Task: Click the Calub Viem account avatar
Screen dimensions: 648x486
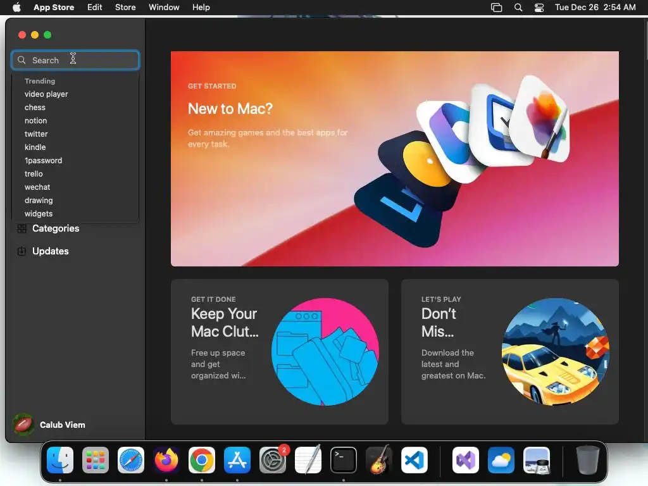Action: point(23,425)
